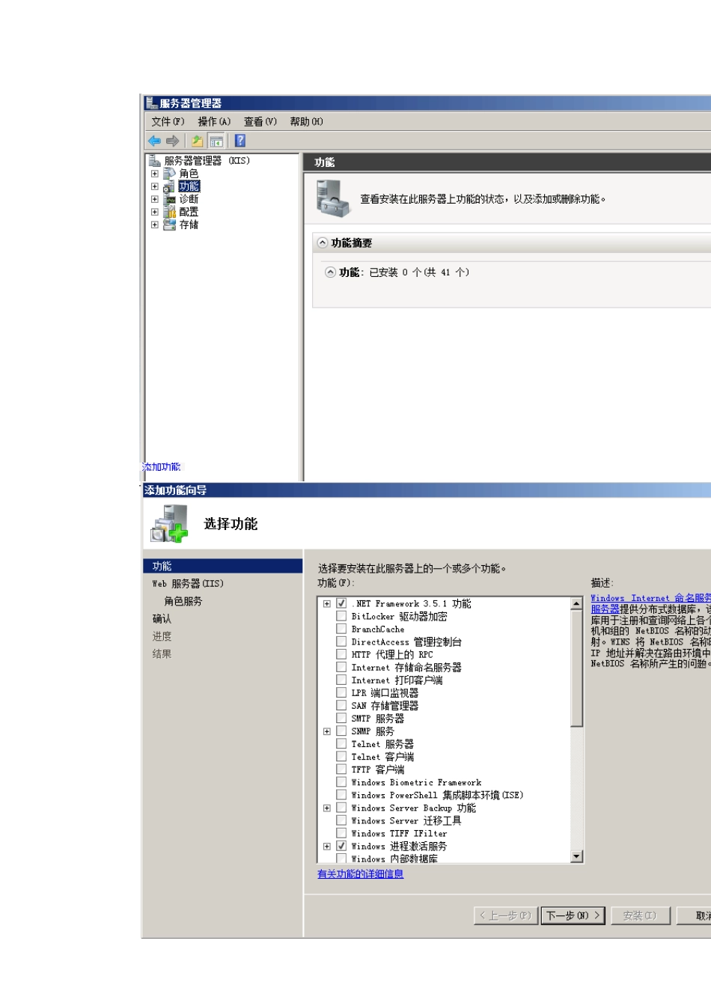Check HTTP 代理上的 RPC checkbox
This screenshot has width=711, height=1006.
tap(341, 654)
